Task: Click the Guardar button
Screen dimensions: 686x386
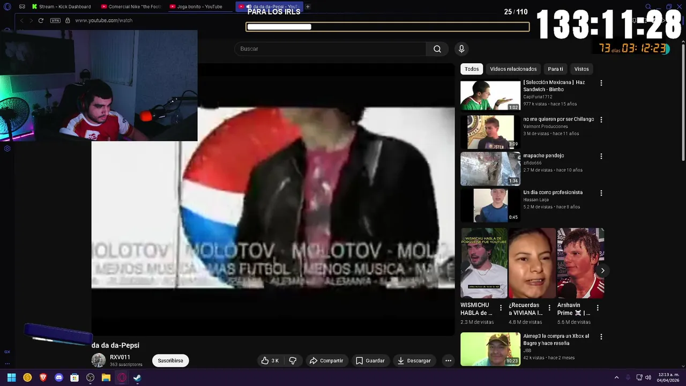Action: (x=370, y=361)
